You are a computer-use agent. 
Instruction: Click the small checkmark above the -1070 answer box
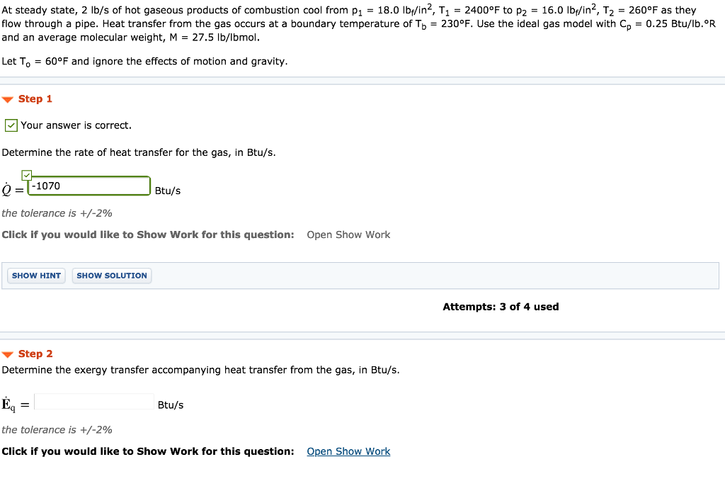[27, 174]
